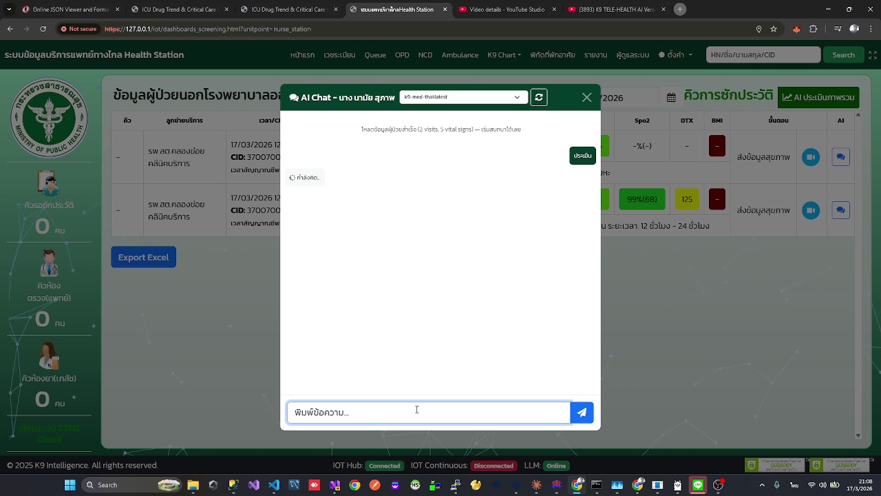Open AI ประเมินภาพรวม overall assessment
Viewport: 881px width, 496px height.
[x=818, y=97]
